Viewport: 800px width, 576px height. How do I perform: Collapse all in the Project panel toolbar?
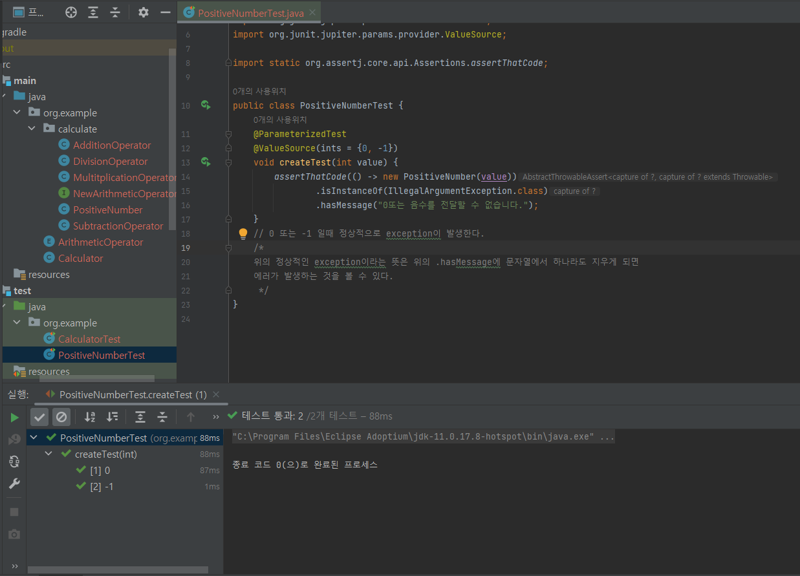coord(115,12)
